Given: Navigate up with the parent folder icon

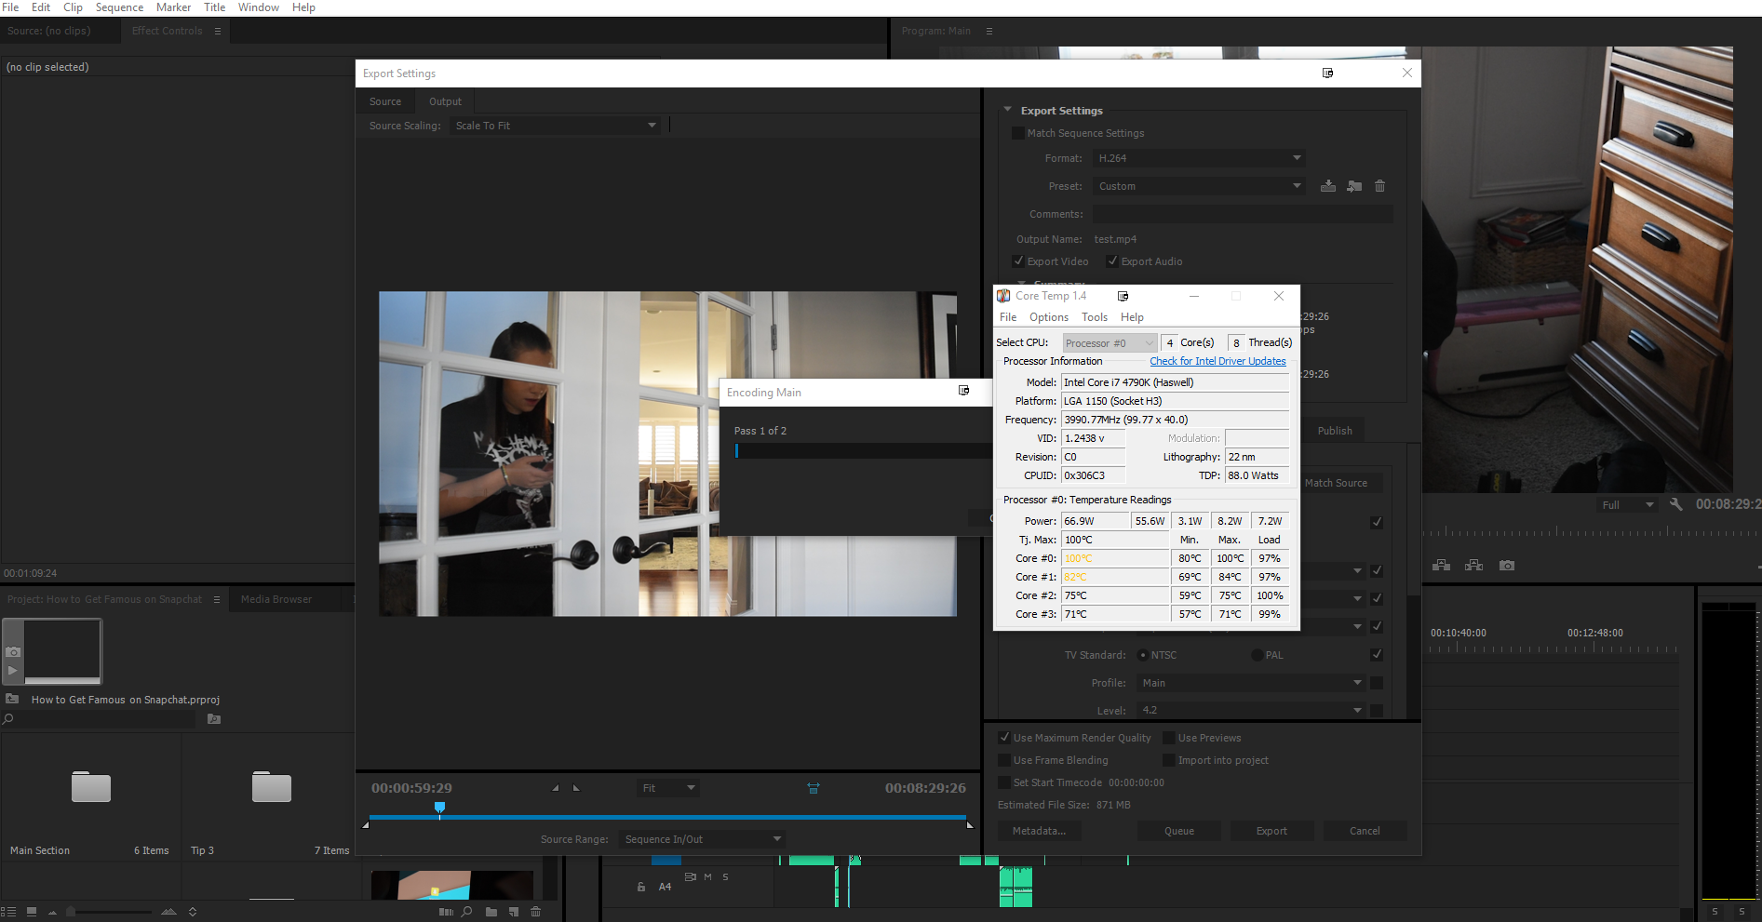Looking at the screenshot, I should (x=12, y=699).
